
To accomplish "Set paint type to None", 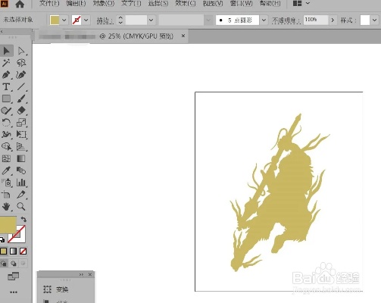I will [23, 251].
